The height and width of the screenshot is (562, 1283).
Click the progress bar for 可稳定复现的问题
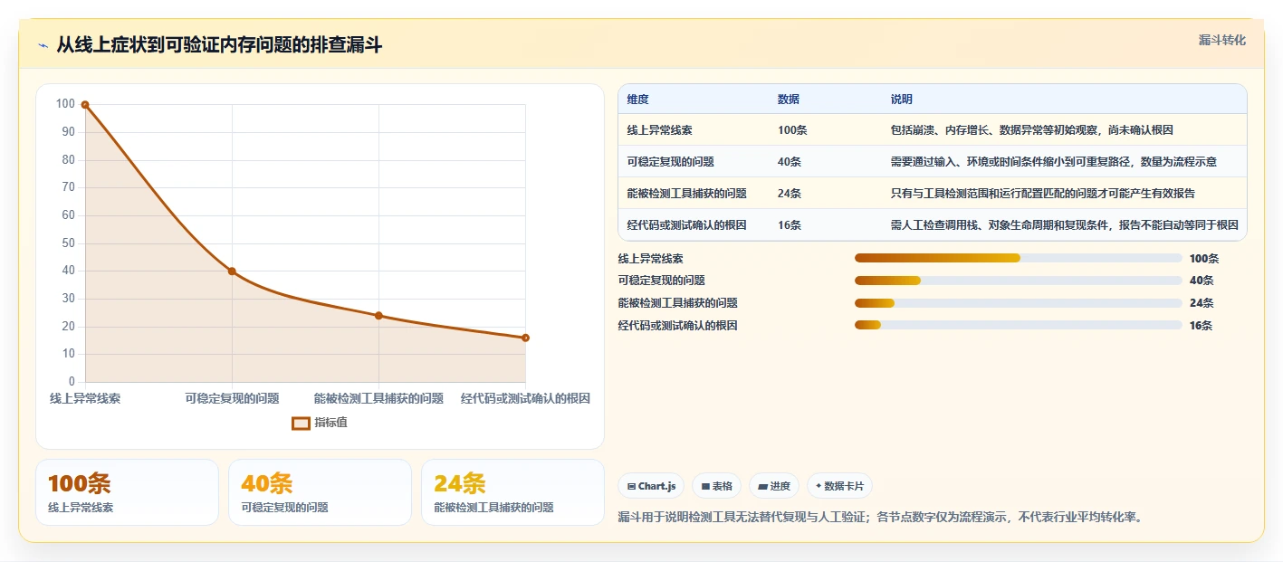[x=1018, y=281]
